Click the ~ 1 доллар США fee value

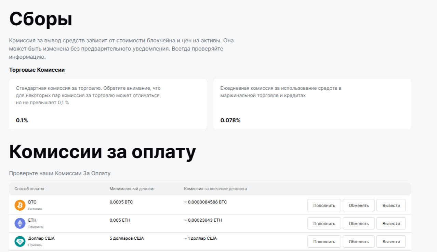200,238
